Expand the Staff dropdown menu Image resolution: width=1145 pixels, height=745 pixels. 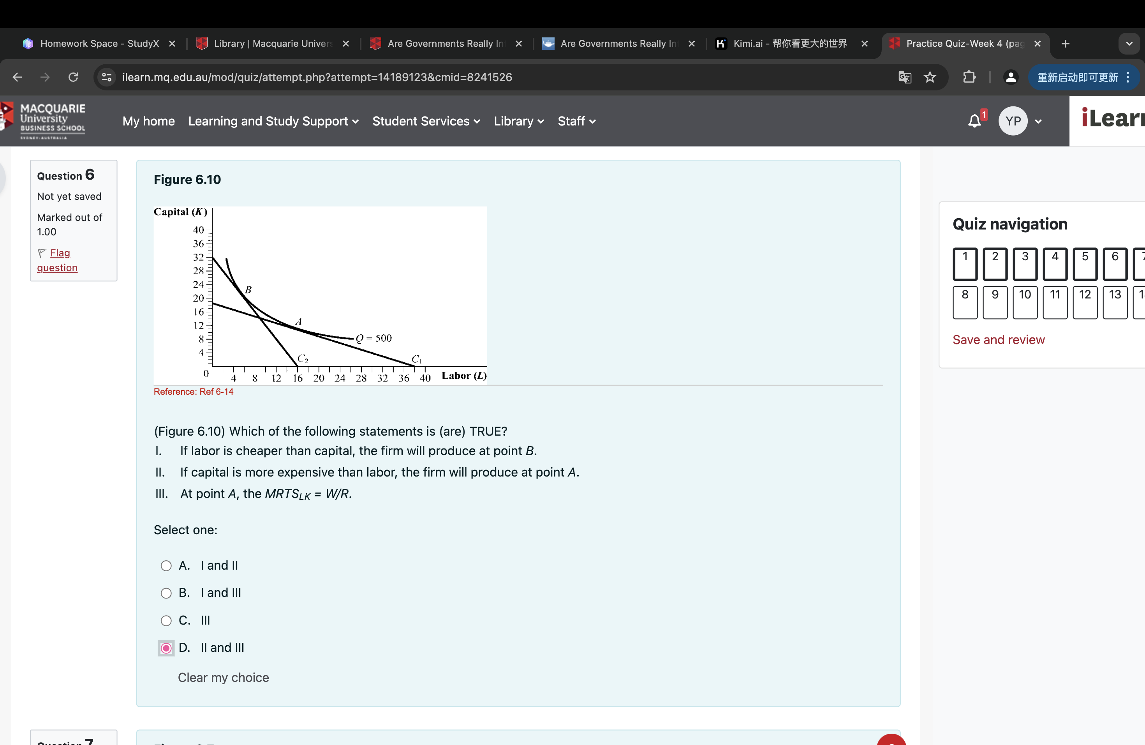coord(576,121)
